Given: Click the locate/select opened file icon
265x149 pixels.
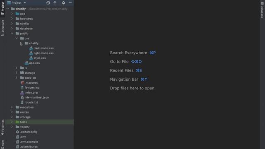Looking at the screenshot, I should coord(48,3).
